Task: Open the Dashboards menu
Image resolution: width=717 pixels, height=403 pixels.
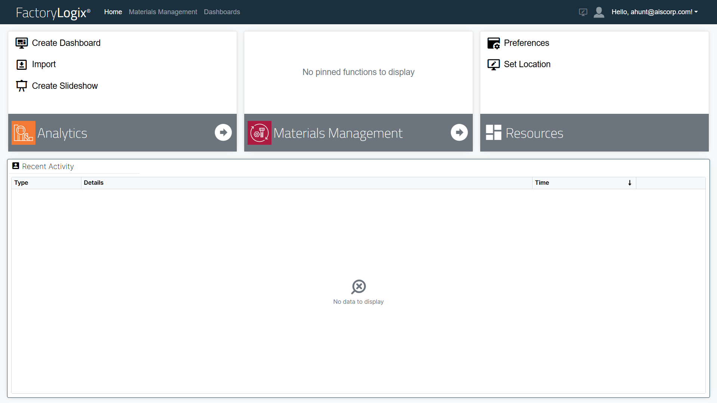Action: click(x=222, y=12)
